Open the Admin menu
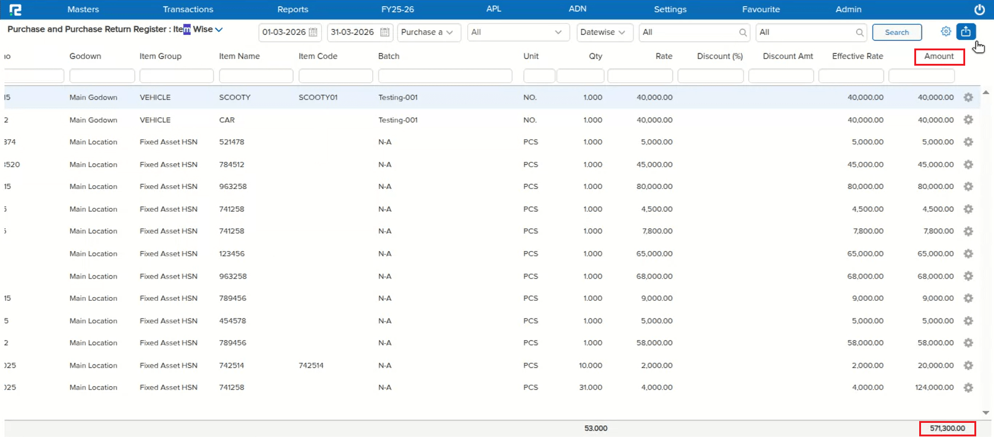This screenshot has height=437, width=994. [849, 9]
